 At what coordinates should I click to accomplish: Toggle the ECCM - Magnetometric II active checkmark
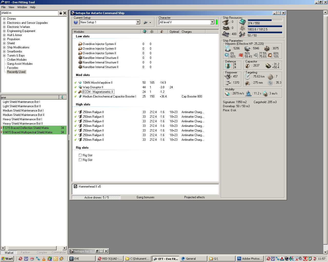pos(75,92)
